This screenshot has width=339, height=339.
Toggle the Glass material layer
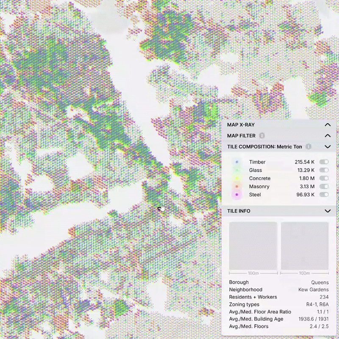324,170
